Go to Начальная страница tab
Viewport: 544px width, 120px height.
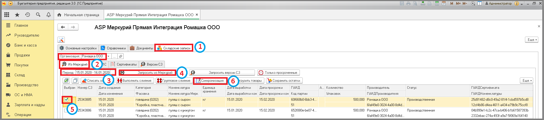click(78, 15)
